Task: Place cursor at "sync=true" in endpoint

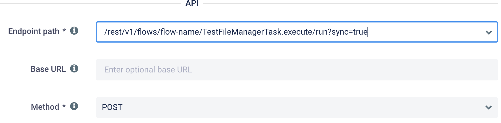Action: coord(349,32)
